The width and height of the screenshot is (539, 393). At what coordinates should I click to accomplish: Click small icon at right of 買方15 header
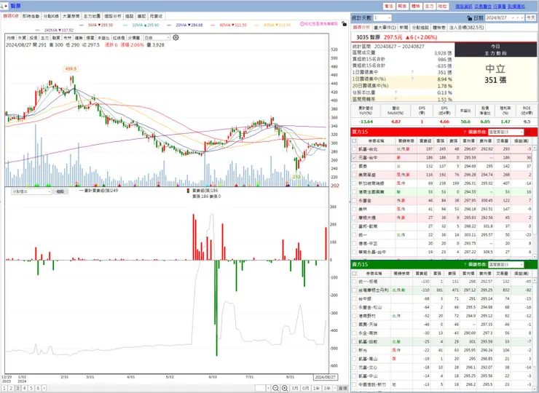pyautogui.click(x=528, y=132)
